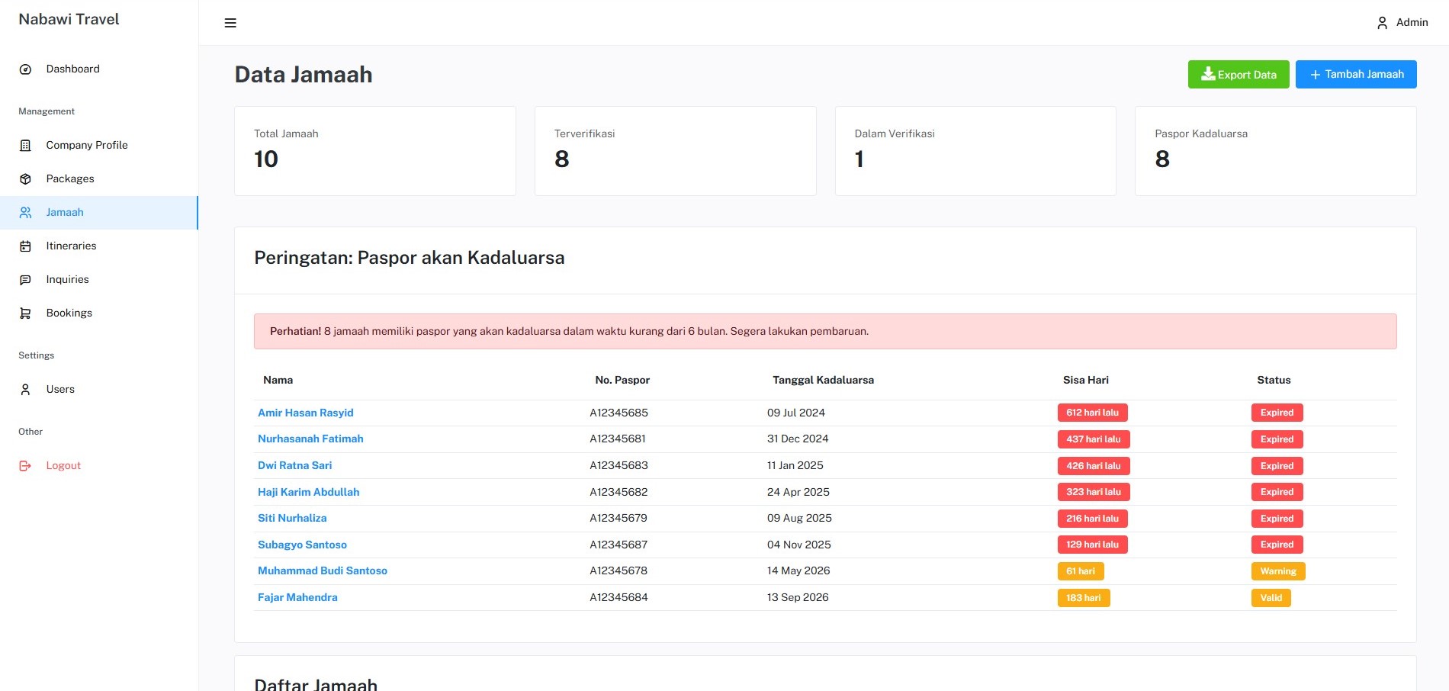Click the Dashboard gauge icon in sidebar
1449x691 pixels.
coord(25,69)
